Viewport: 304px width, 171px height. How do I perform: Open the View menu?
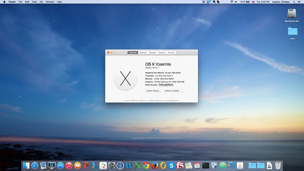tap(34, 2)
